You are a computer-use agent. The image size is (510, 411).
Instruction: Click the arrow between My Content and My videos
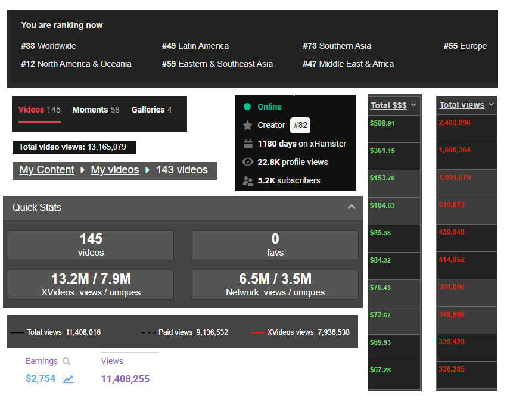click(83, 170)
